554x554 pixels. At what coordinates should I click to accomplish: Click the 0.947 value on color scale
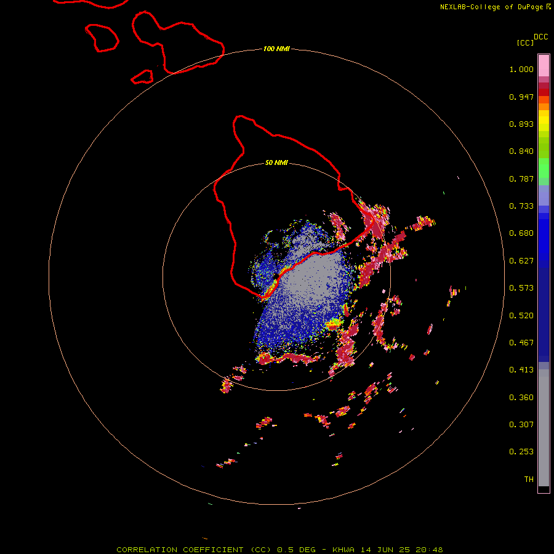coord(521,97)
